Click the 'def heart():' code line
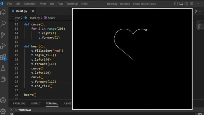 [x=35, y=46]
